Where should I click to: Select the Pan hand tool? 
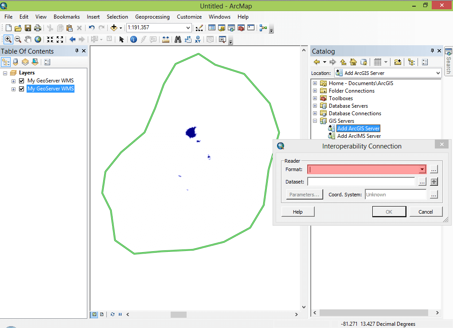coord(28,39)
